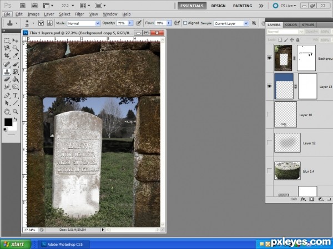The width and height of the screenshot is (333, 249).
Task: Launch Mini Bridge from application bar
Action: pos(34,6)
